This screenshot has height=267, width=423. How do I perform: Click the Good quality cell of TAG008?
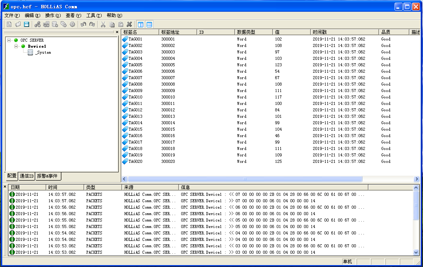pyautogui.click(x=386, y=84)
